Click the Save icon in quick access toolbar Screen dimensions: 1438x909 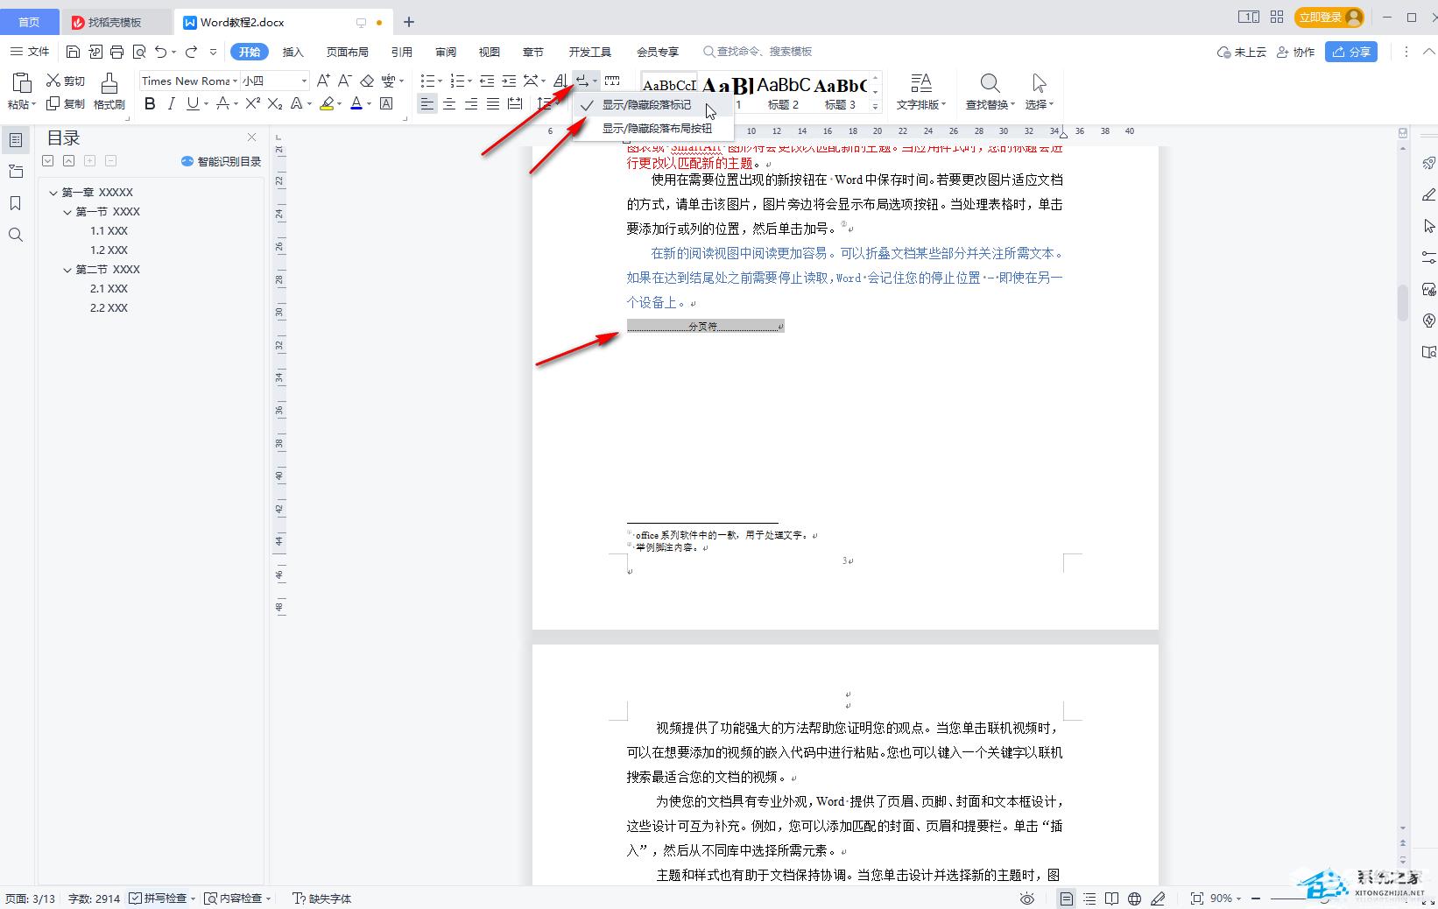74,52
